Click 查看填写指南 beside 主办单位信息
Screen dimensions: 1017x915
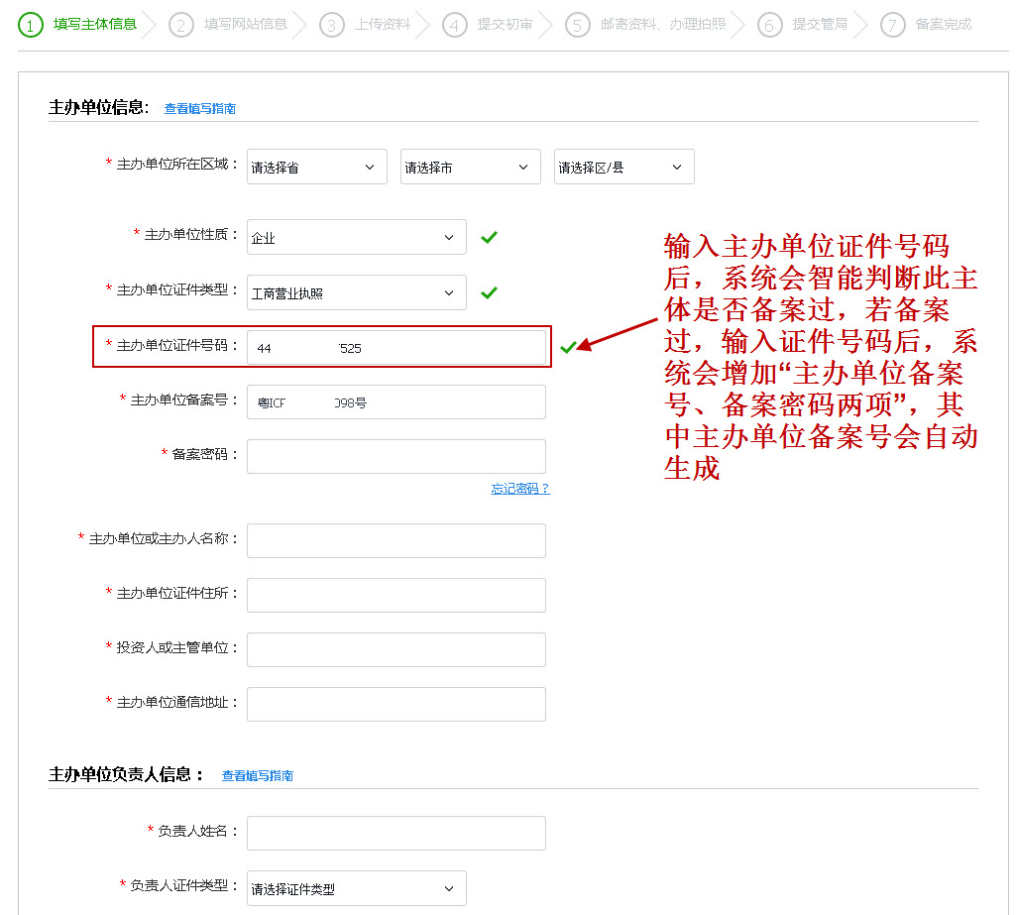click(199, 108)
